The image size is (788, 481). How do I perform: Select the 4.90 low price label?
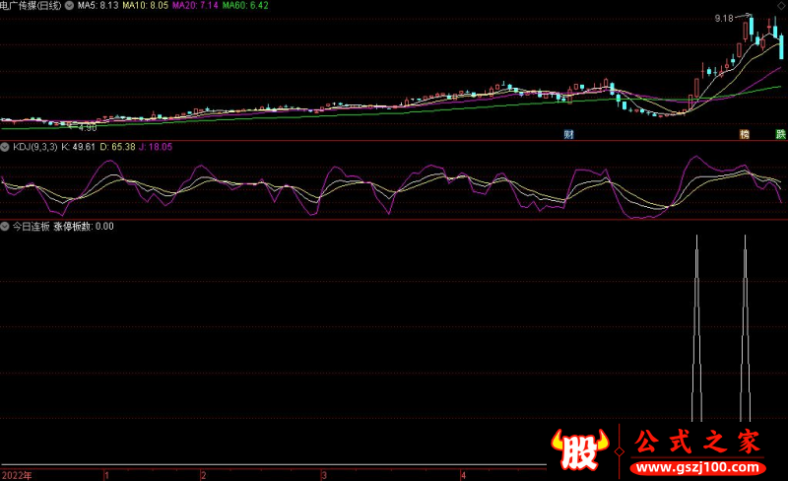(x=87, y=127)
